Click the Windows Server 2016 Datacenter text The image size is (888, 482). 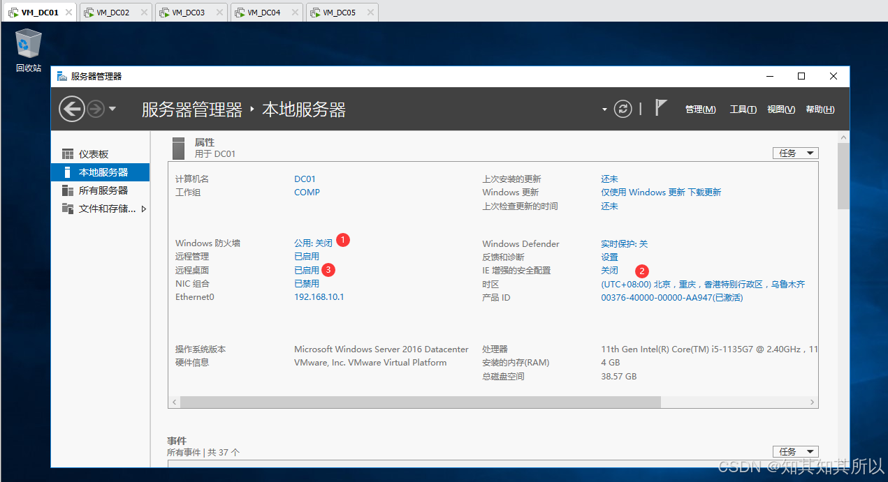pos(381,349)
